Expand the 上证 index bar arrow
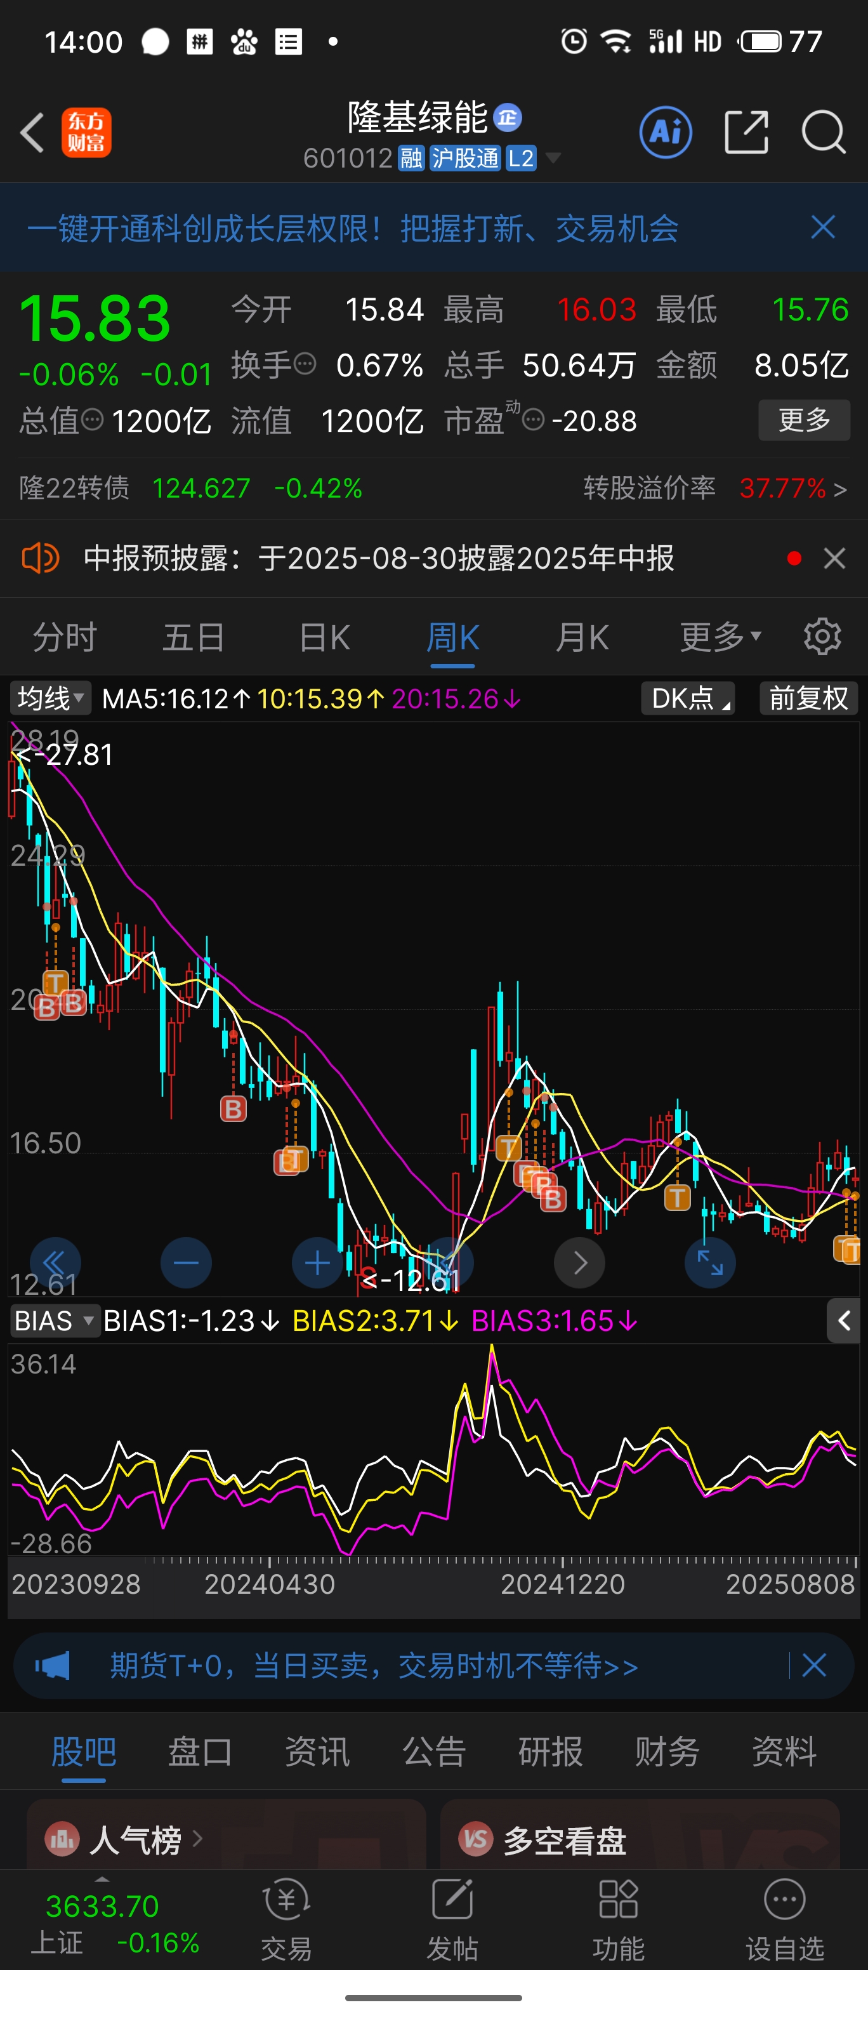The height and width of the screenshot is (2026, 868). pyautogui.click(x=102, y=1879)
